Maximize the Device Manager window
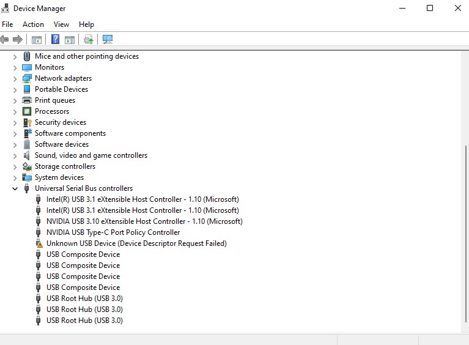This screenshot has width=469, height=345. pos(430,8)
